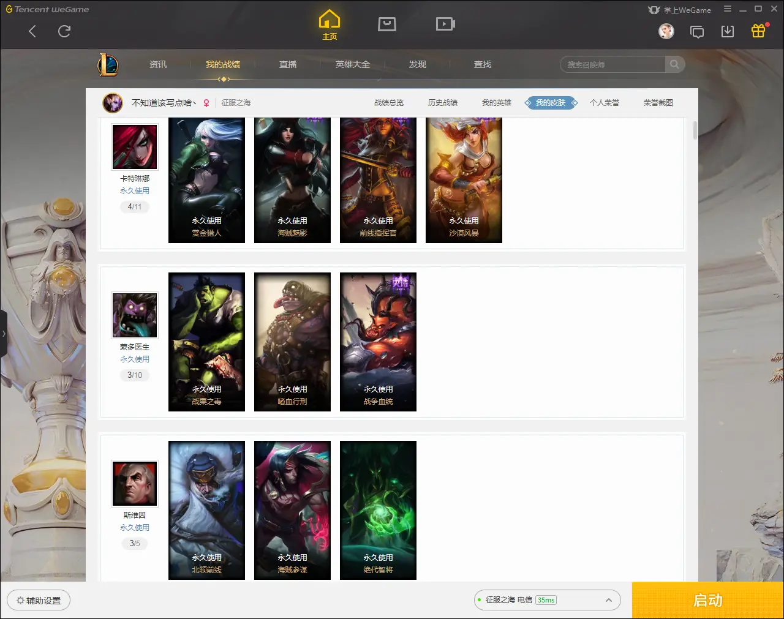Open the 赏金猎人 skin card

206,180
